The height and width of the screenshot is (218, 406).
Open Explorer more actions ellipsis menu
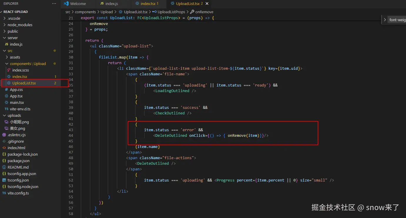tap(54, 4)
